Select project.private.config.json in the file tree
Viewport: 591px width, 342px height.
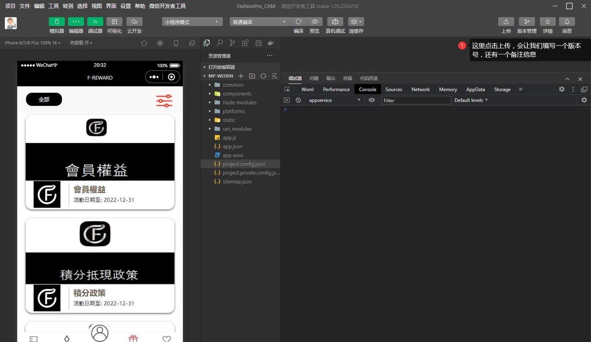[x=247, y=173]
